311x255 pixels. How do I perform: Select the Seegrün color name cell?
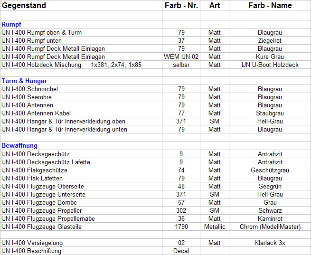click(x=270, y=186)
